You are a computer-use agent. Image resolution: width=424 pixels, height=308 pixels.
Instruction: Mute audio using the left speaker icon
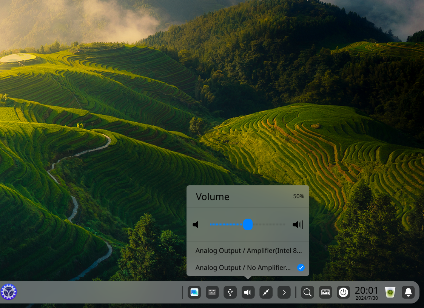[196, 225]
